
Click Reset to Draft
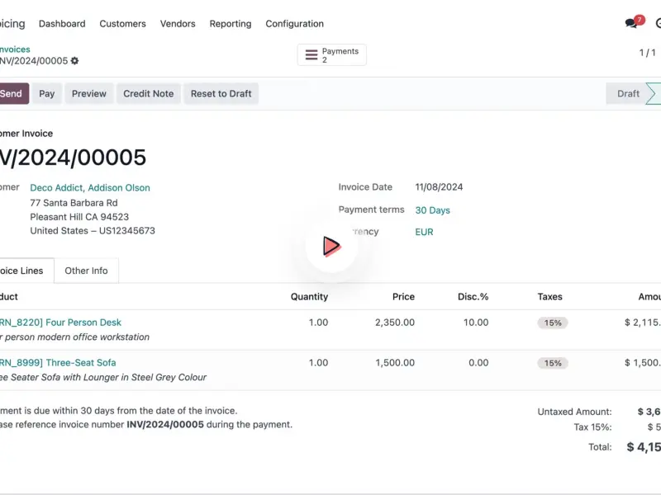221,94
